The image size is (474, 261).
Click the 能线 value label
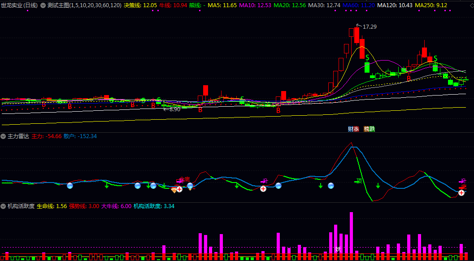pyautogui.click(x=197, y=5)
